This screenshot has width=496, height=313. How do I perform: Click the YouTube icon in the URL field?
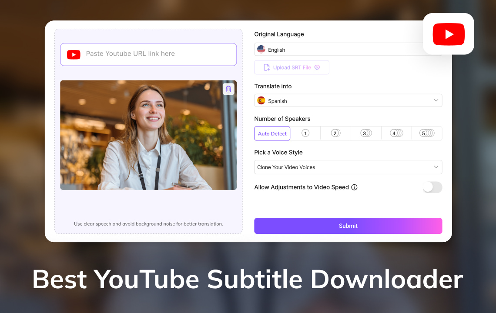click(x=74, y=54)
